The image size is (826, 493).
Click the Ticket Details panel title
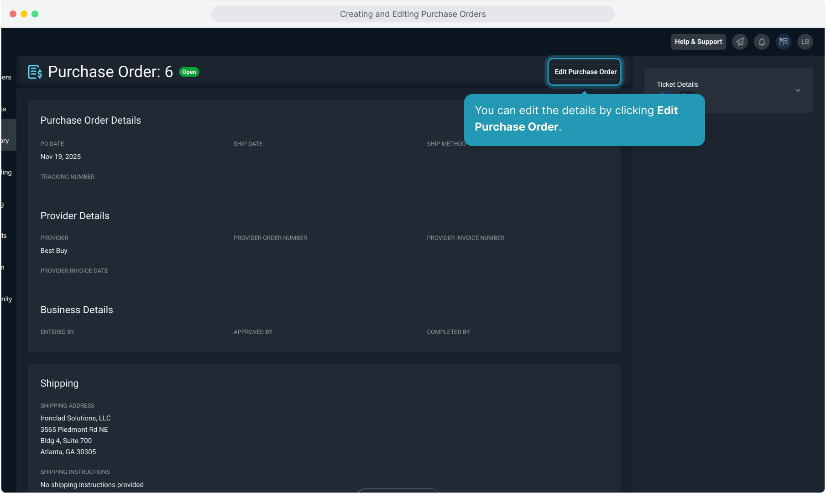[677, 84]
